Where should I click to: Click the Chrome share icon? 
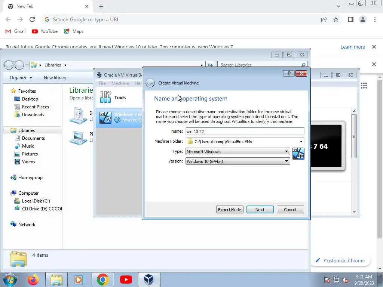pyautogui.click(x=324, y=19)
